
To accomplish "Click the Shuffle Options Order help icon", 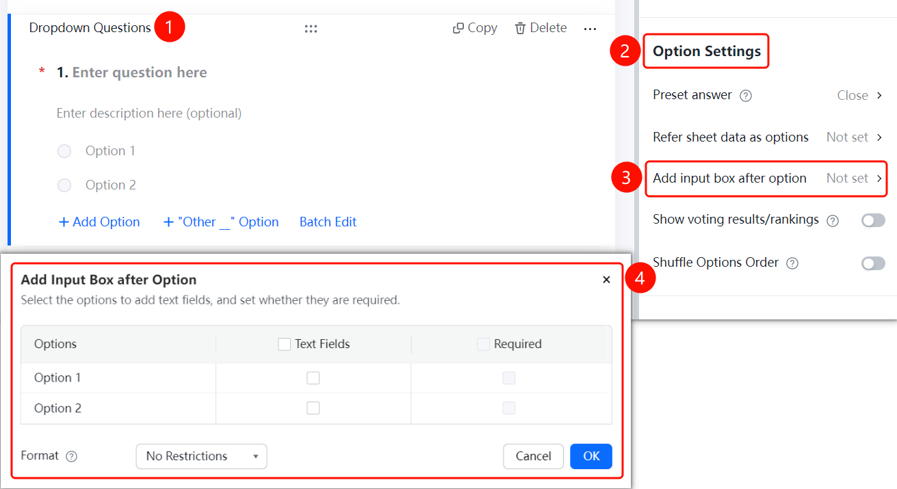I will click(x=792, y=263).
